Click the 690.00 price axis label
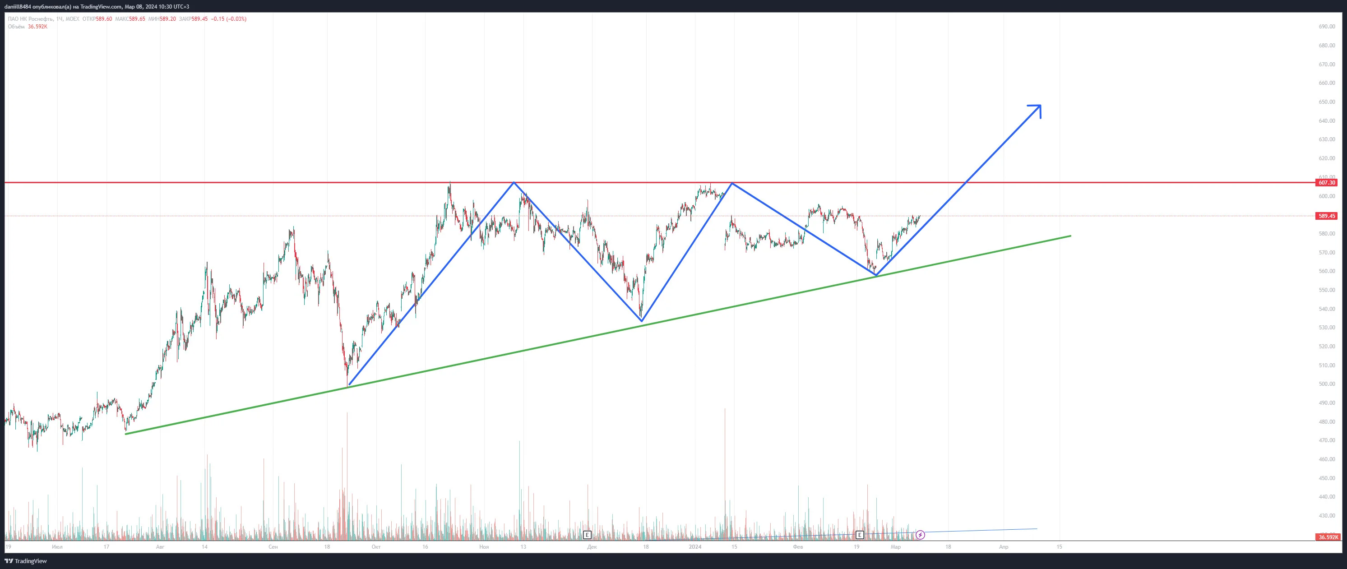This screenshot has width=1347, height=569. (x=1327, y=27)
